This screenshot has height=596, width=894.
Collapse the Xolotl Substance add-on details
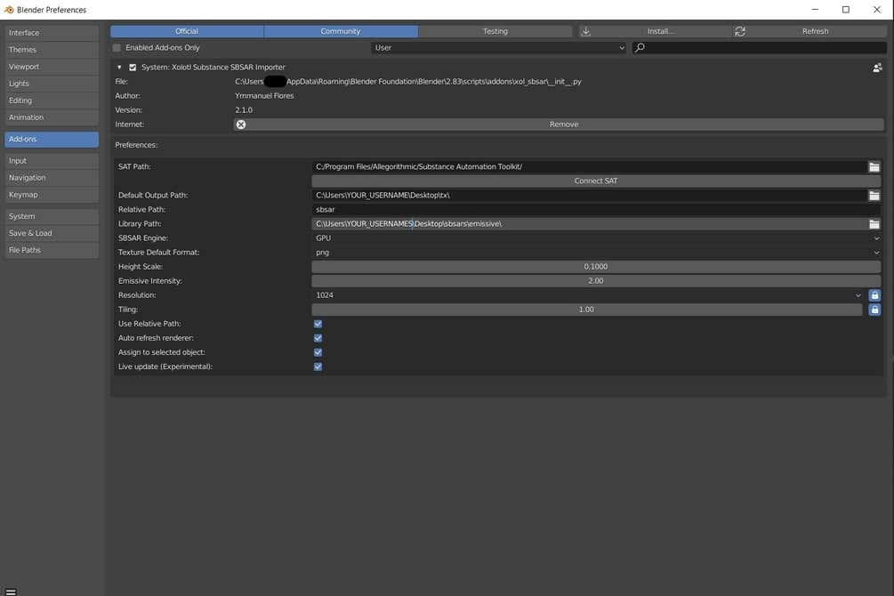coord(119,68)
